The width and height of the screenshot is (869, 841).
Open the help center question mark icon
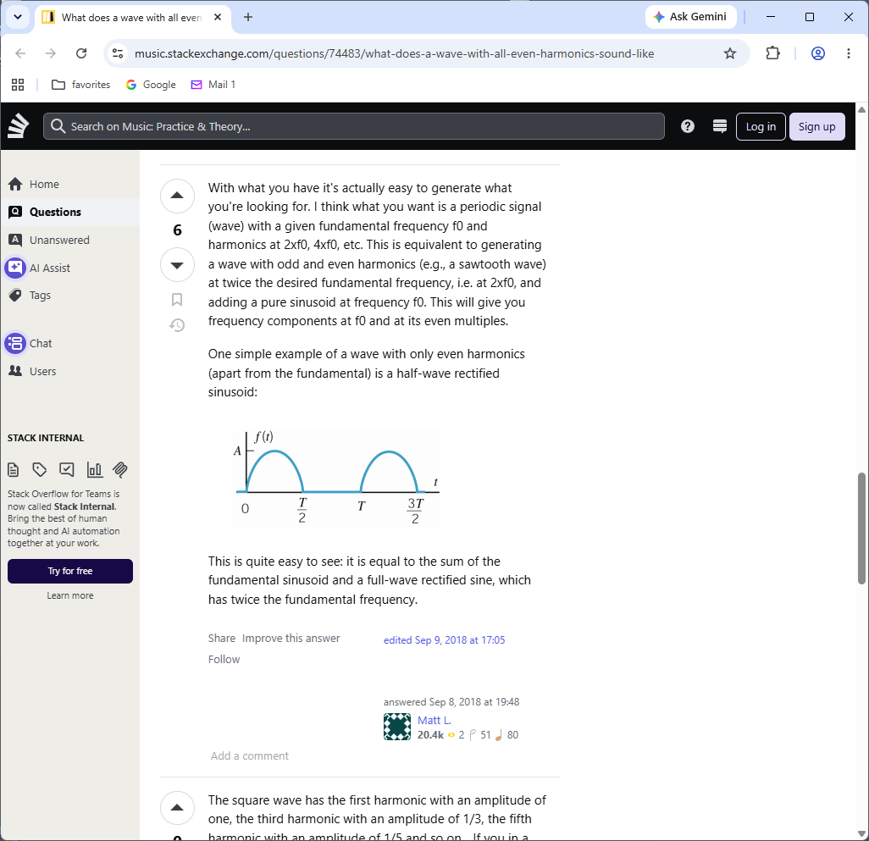pos(687,126)
